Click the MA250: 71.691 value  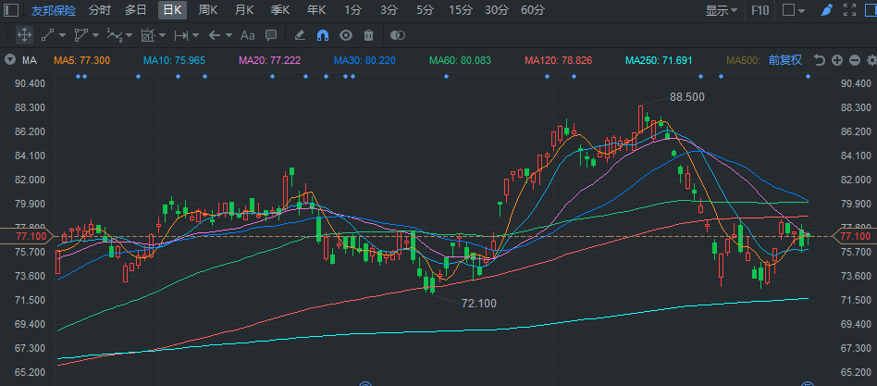(659, 60)
